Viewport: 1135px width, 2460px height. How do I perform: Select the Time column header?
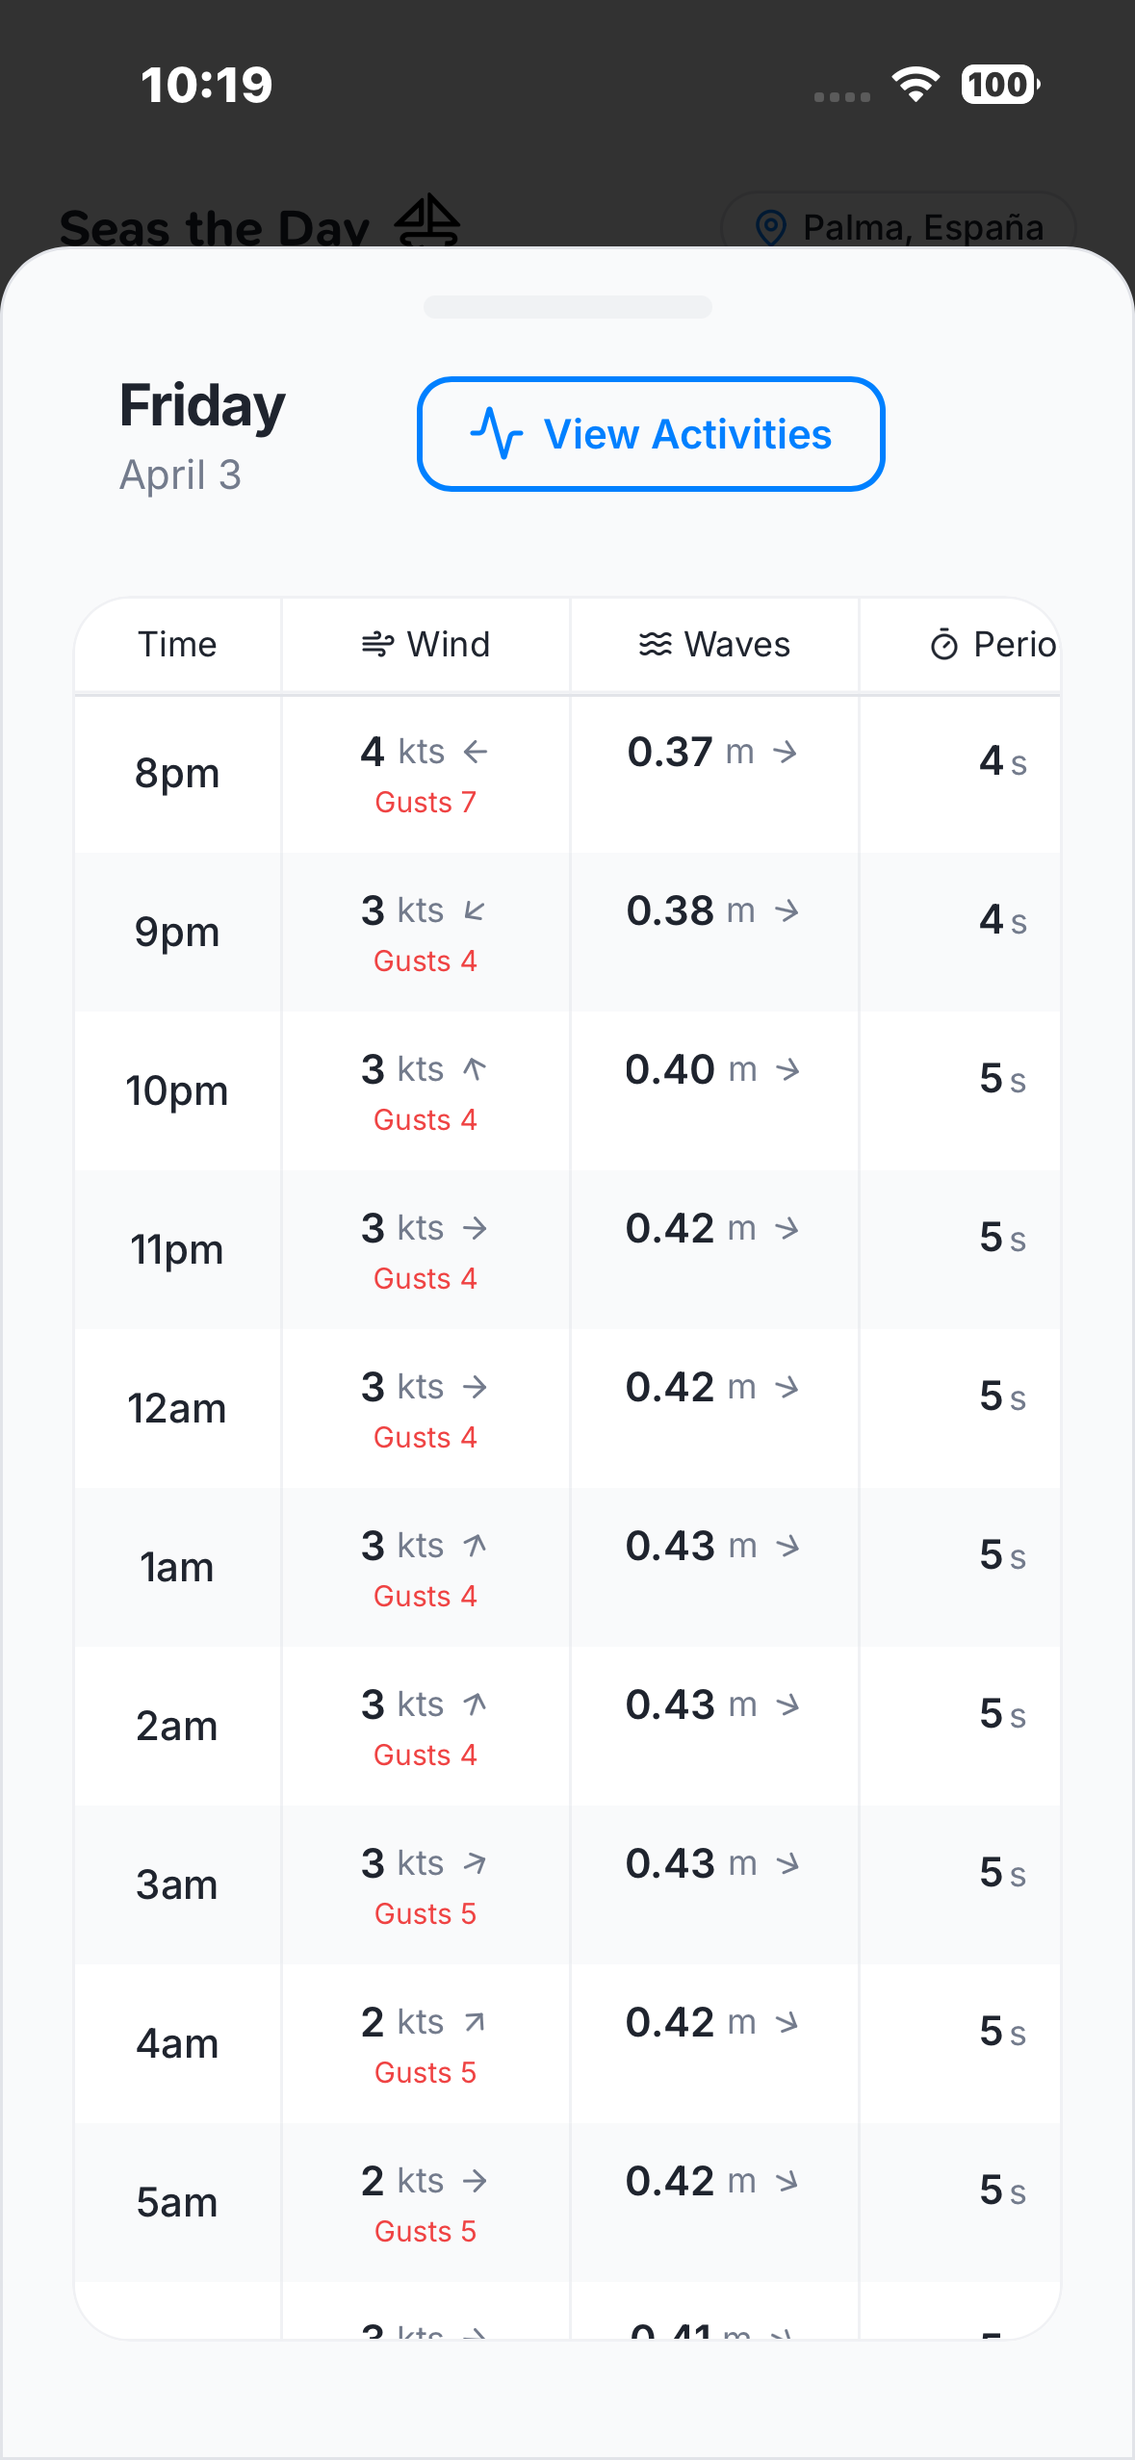pos(177,645)
